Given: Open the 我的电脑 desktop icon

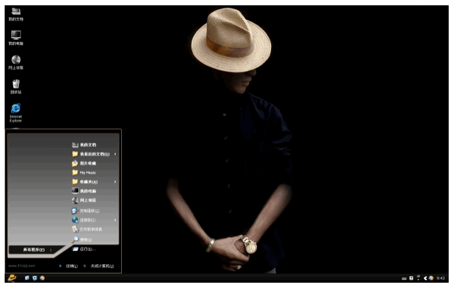Looking at the screenshot, I should coord(16,36).
